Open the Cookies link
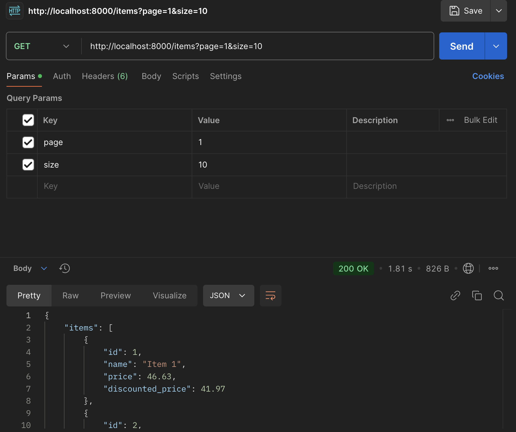Screen dimensions: 516x432 [x=488, y=76]
